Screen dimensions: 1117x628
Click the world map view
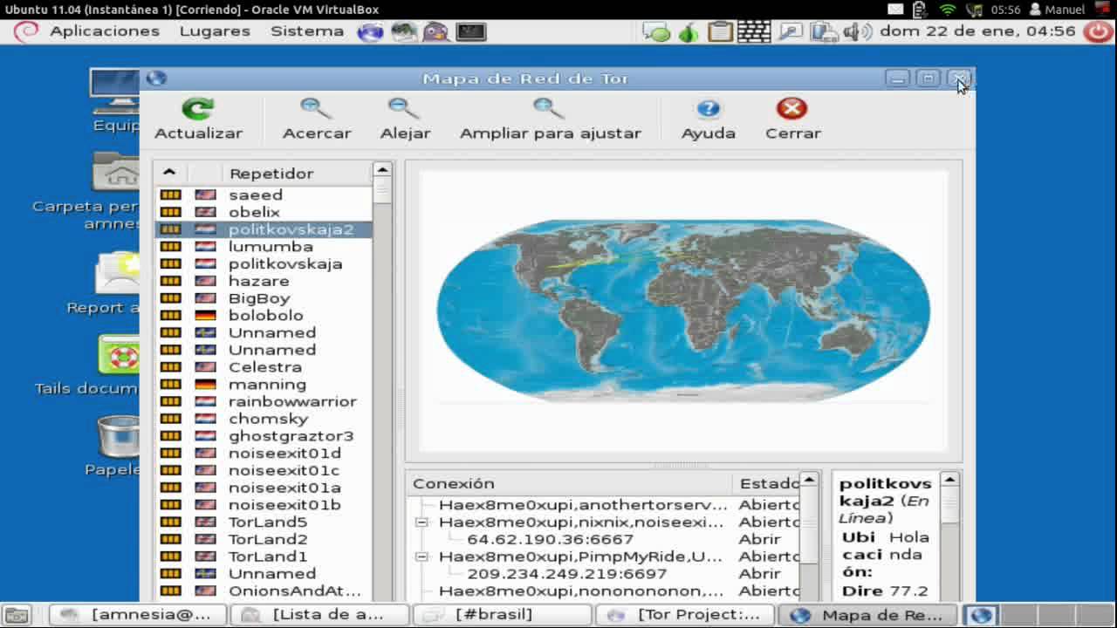[683, 311]
